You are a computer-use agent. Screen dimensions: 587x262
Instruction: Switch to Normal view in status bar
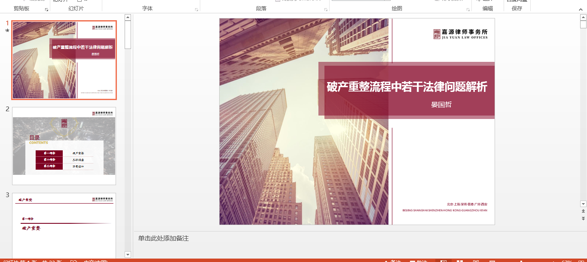pyautogui.click(x=443, y=261)
